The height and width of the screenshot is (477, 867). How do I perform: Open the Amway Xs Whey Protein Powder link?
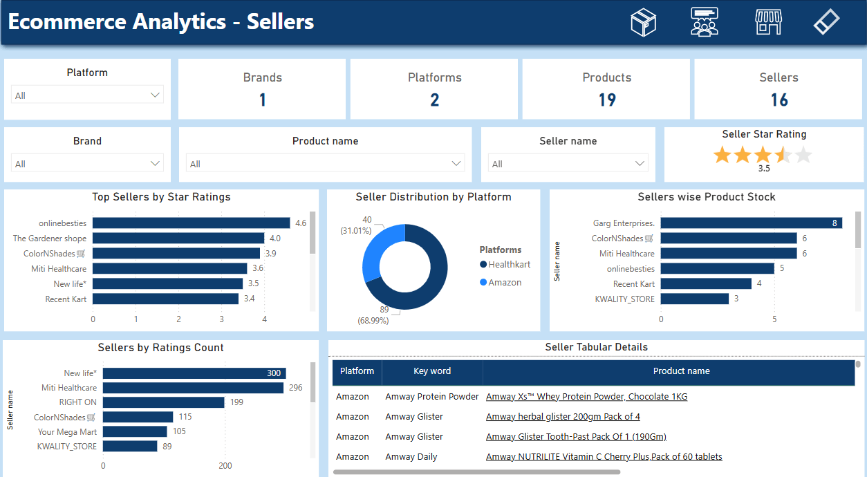click(x=586, y=396)
